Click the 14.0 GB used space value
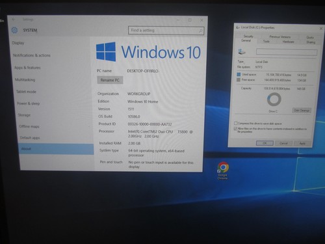 (x=302, y=75)
